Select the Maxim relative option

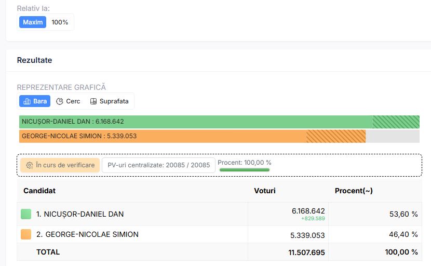click(33, 22)
